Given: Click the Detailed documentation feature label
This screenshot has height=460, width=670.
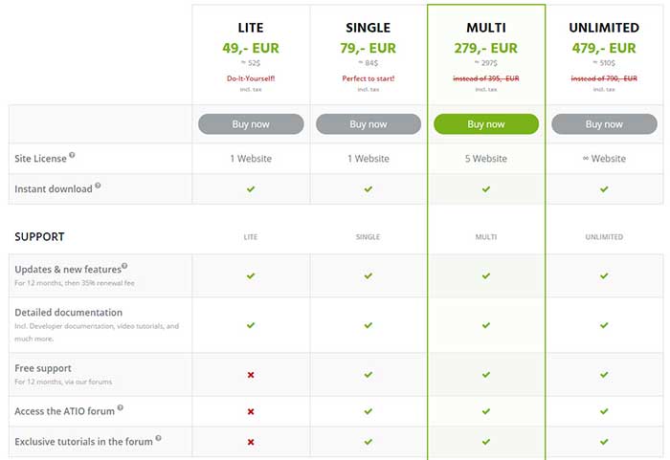Looking at the screenshot, I should click(x=69, y=313).
